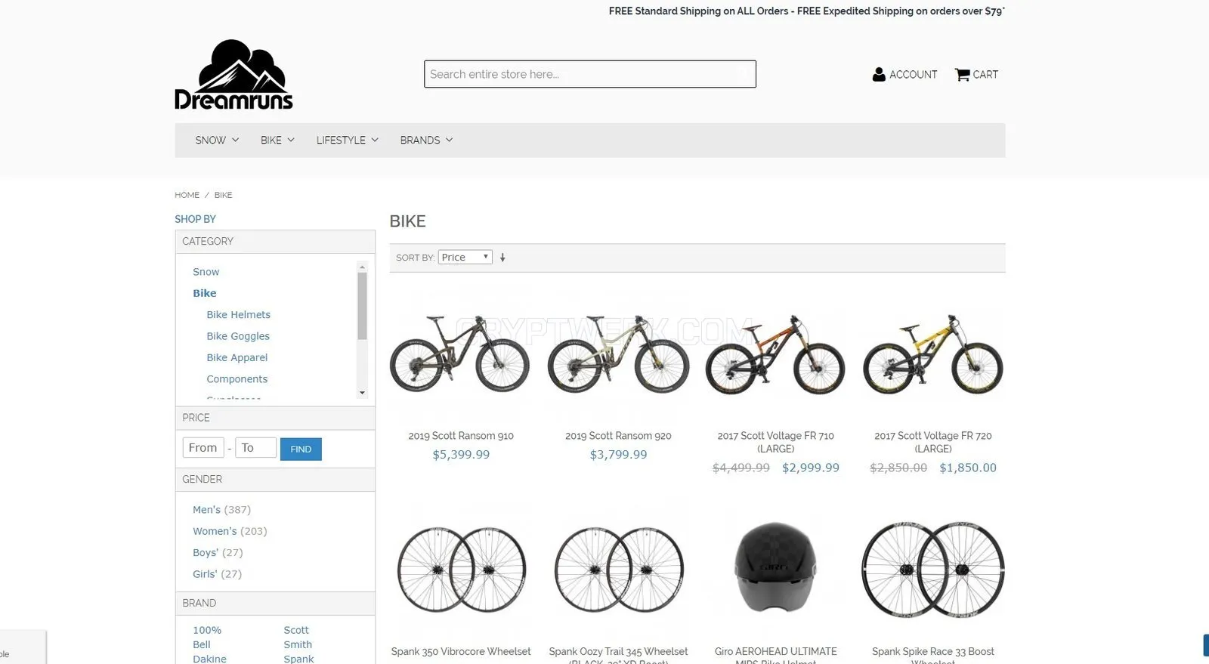The height and width of the screenshot is (664, 1209).
Task: Click the Dreamruns mountain logo
Action: pyautogui.click(x=233, y=75)
